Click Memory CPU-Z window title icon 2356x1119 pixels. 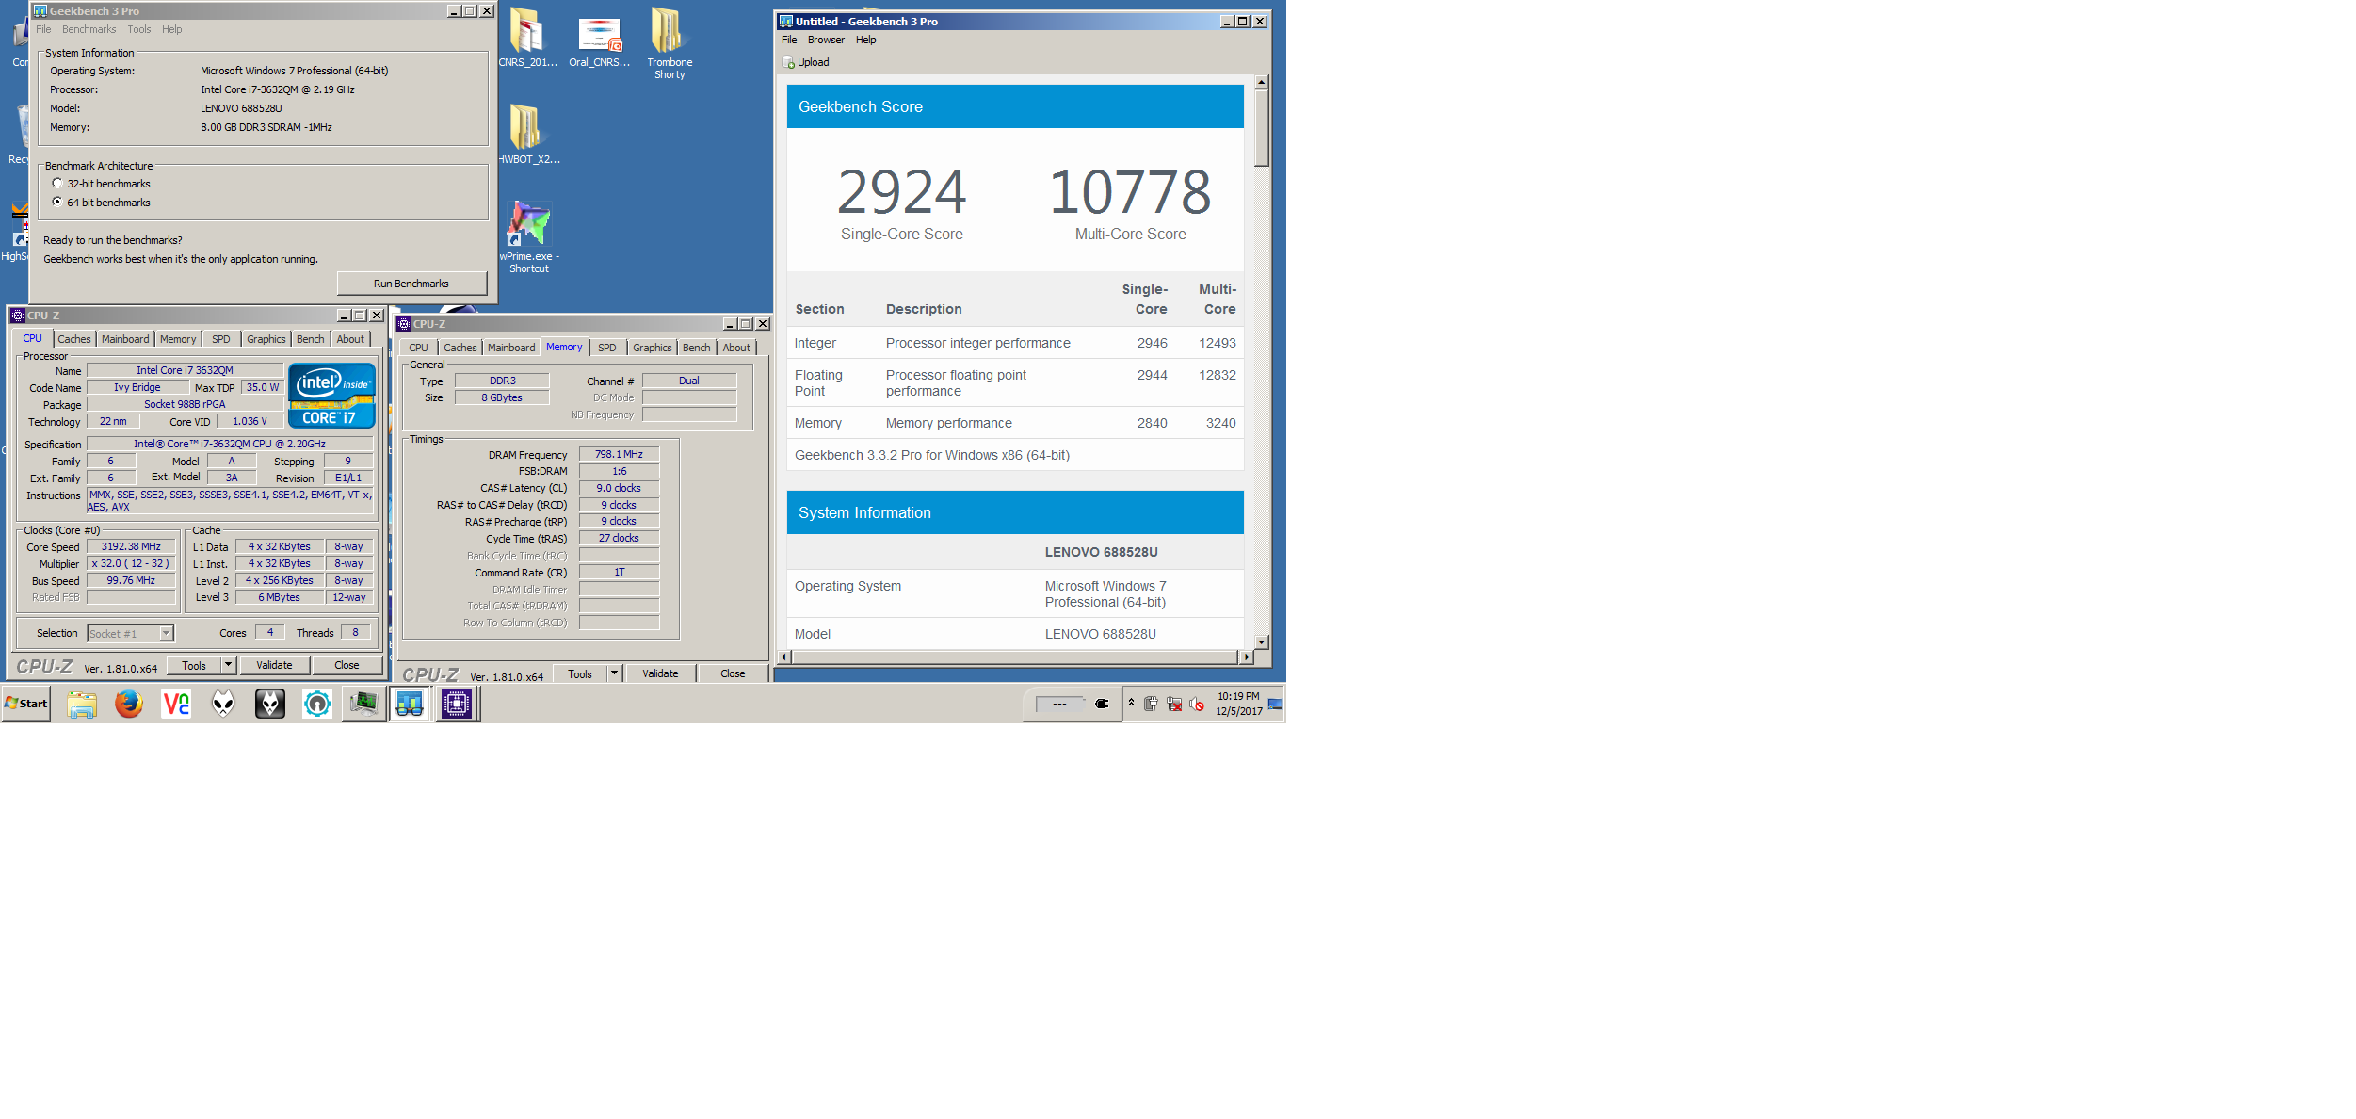click(404, 324)
